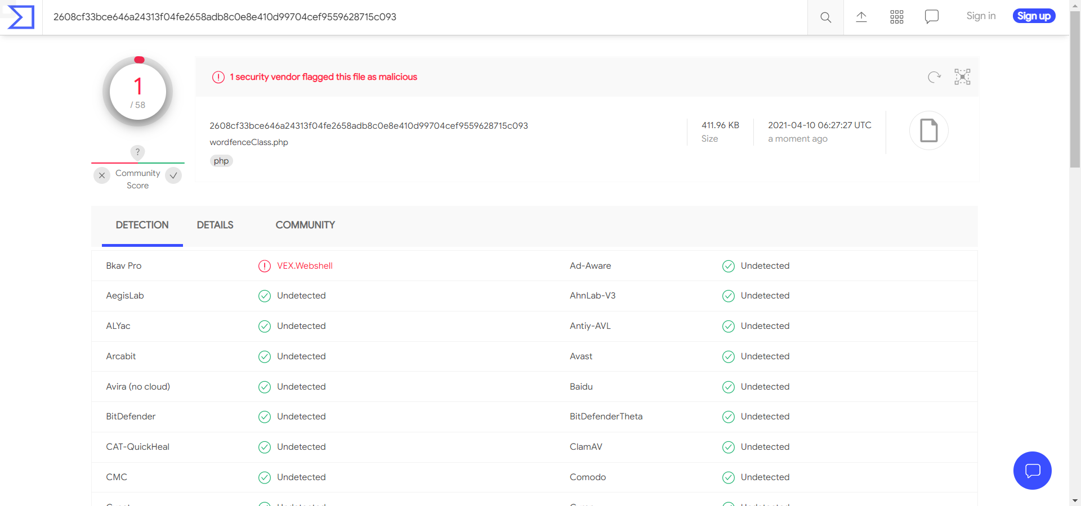Click the 411.96 KB size value

[720, 125]
